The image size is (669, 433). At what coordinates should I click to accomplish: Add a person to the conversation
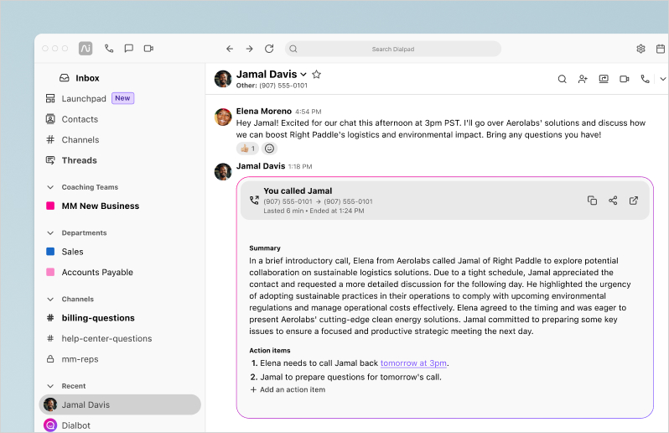click(583, 79)
